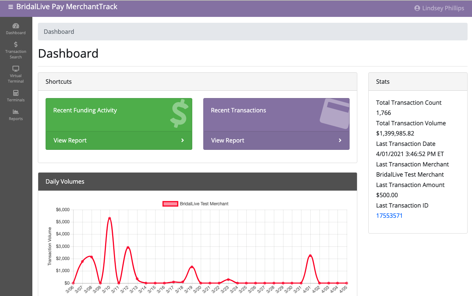Toggle the hamburger menu in header

click(x=11, y=7)
